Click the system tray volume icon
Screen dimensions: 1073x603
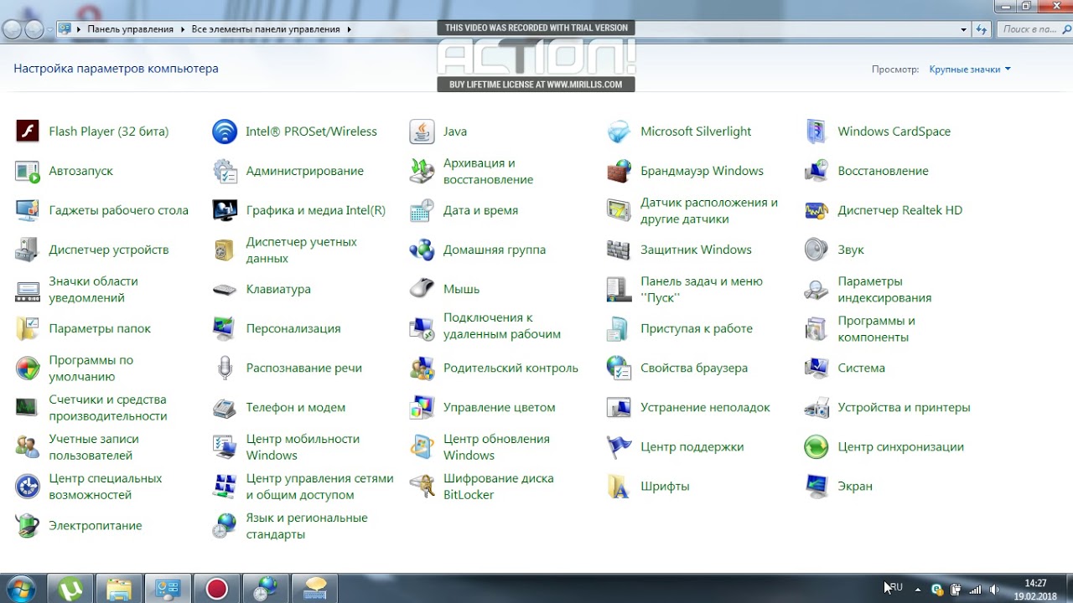click(993, 590)
